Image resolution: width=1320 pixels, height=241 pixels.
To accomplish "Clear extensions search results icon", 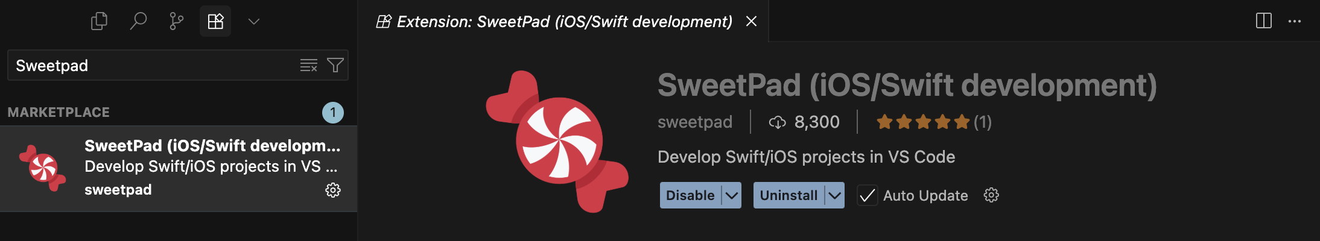I will click(309, 65).
